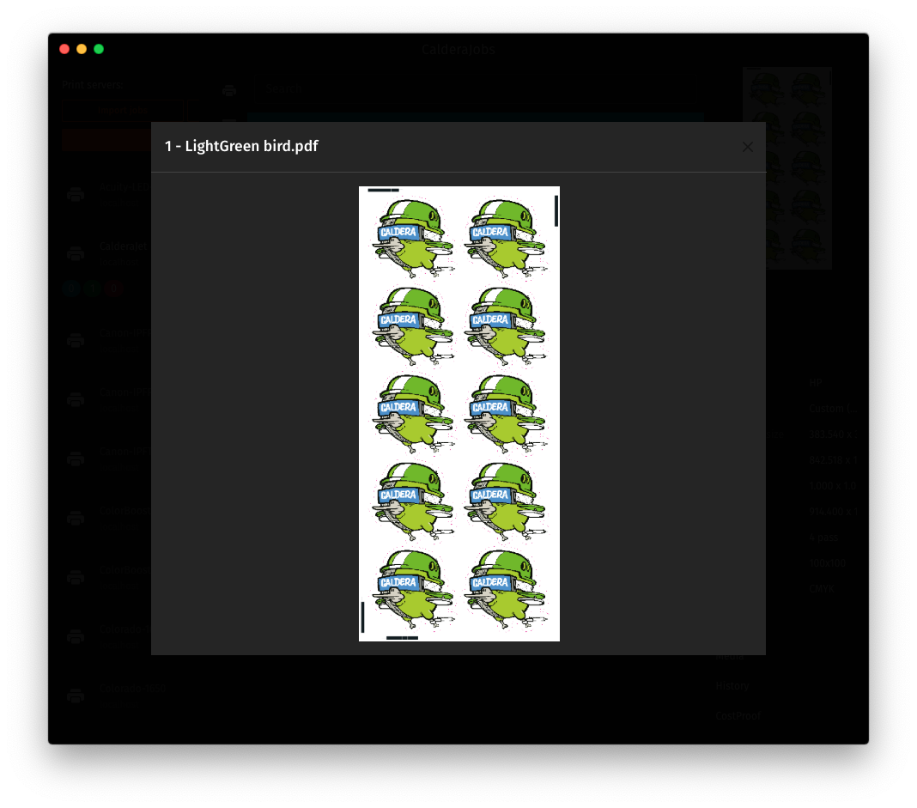The width and height of the screenshot is (917, 808).
Task: Select the Acuity-LED printer icon
Action: click(76, 194)
